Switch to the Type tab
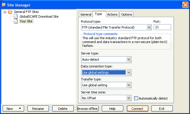Screen dimensions: 190x114 (99, 14)
